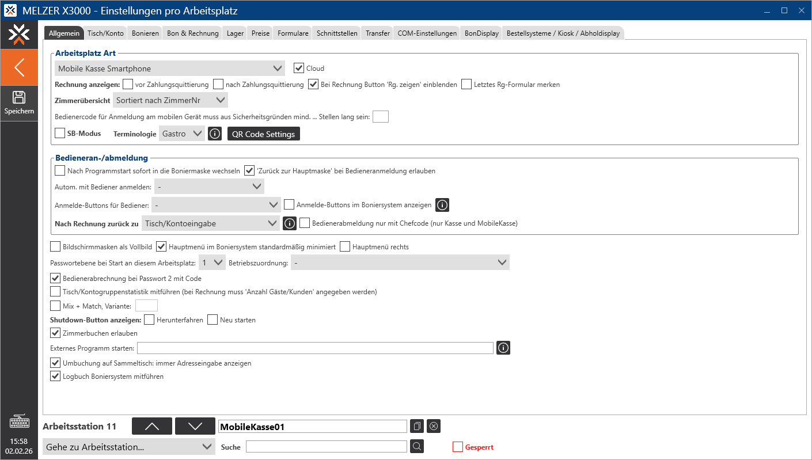Switch to the COM-Einstellungen tab
Viewport: 812px width, 460px height.
[x=427, y=33]
